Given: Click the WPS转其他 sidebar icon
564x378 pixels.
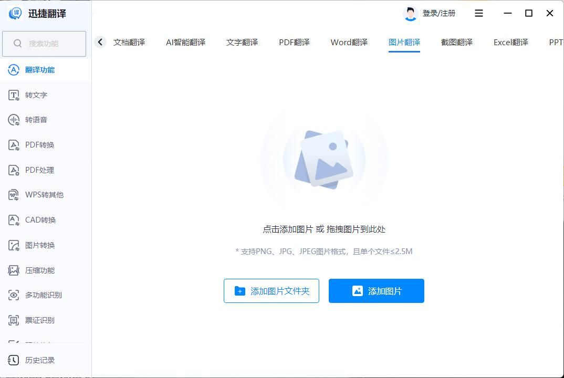Looking at the screenshot, I should [x=14, y=195].
